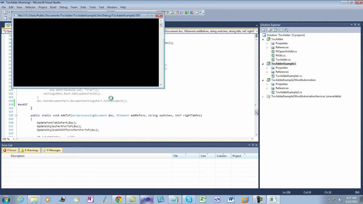Click the TocAdderExample2.cs file icon
Image resolution: width=363 pixels, height=204 pixels.
273,92
